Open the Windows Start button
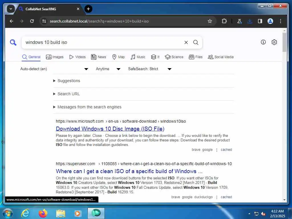The width and height of the screenshot is (292, 219). click(x=7, y=213)
